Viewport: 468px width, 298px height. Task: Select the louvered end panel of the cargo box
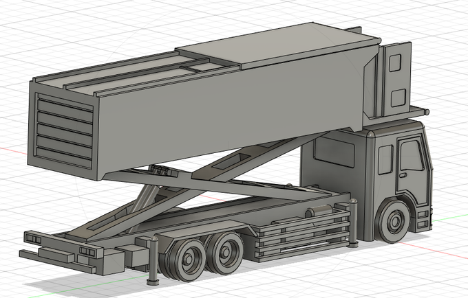(64, 132)
